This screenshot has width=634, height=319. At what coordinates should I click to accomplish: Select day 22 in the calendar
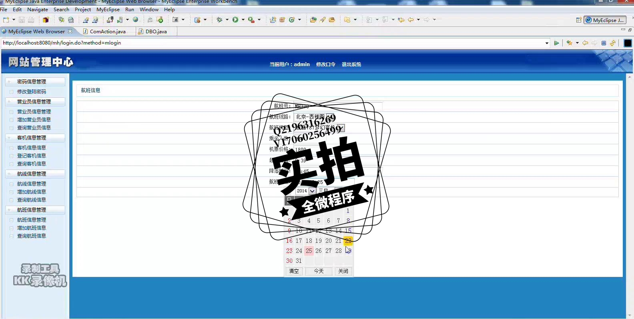[x=348, y=241]
